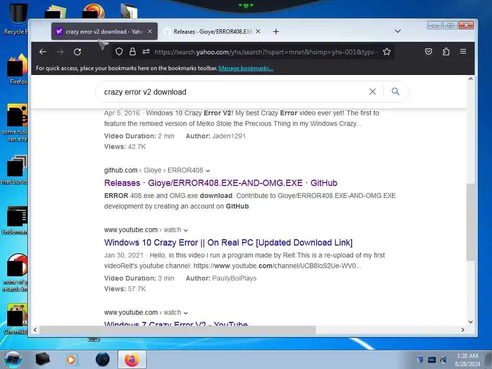
Task: Switch to the crazy error v2 download tab
Action: tap(104, 31)
